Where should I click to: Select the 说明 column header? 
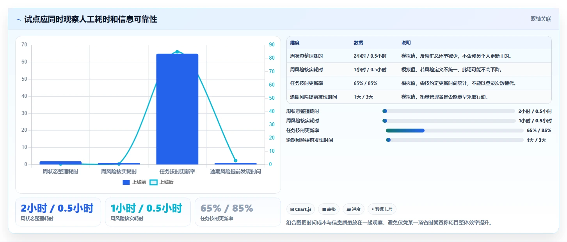click(x=406, y=43)
